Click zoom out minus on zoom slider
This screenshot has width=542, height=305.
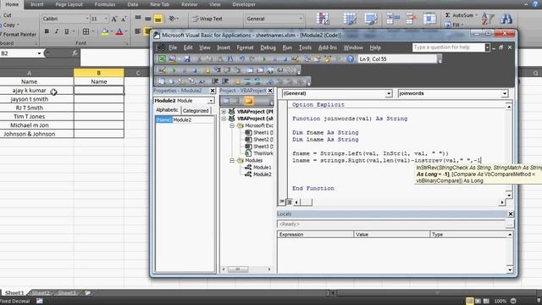point(514,301)
